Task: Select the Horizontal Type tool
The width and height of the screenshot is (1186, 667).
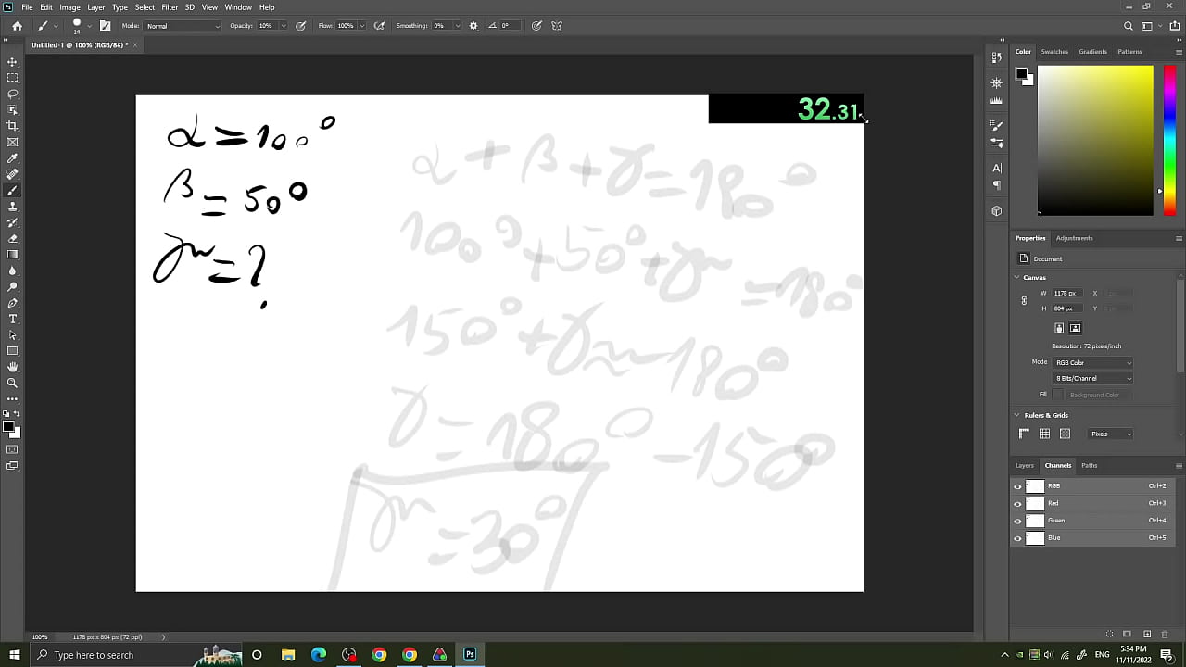Action: 12,318
